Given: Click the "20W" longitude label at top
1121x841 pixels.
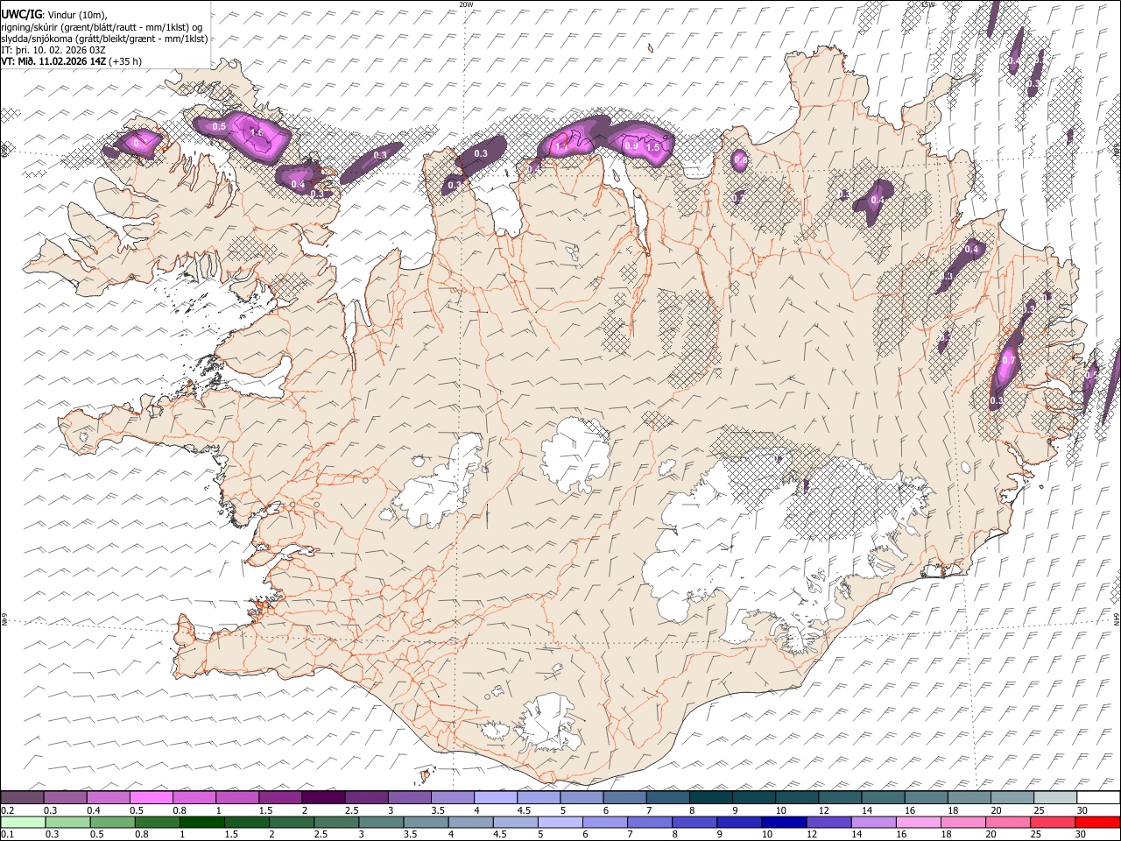Looking at the screenshot, I should [466, 4].
